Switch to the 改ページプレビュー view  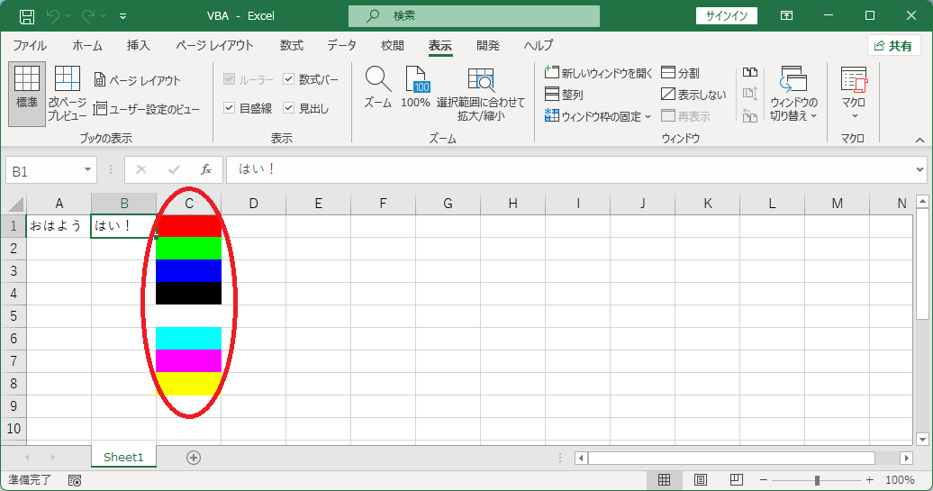[67, 94]
